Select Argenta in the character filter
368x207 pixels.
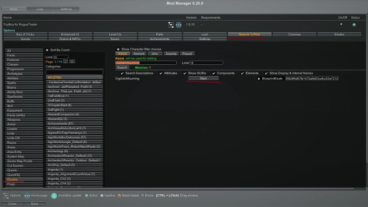coord(171,54)
